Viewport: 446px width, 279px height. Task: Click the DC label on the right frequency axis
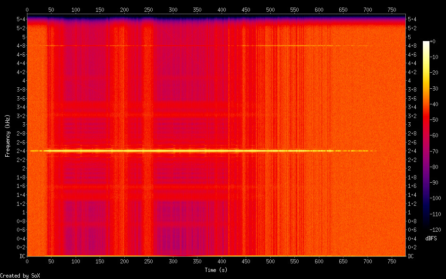411,256
